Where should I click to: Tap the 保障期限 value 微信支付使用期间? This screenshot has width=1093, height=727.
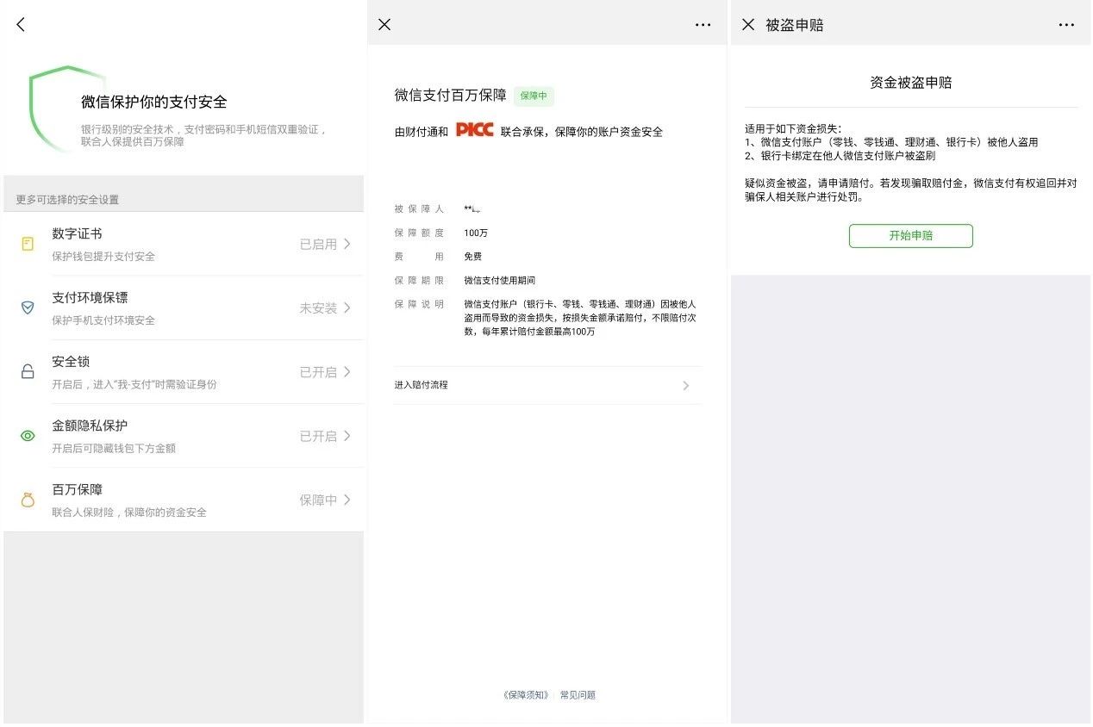500,280
